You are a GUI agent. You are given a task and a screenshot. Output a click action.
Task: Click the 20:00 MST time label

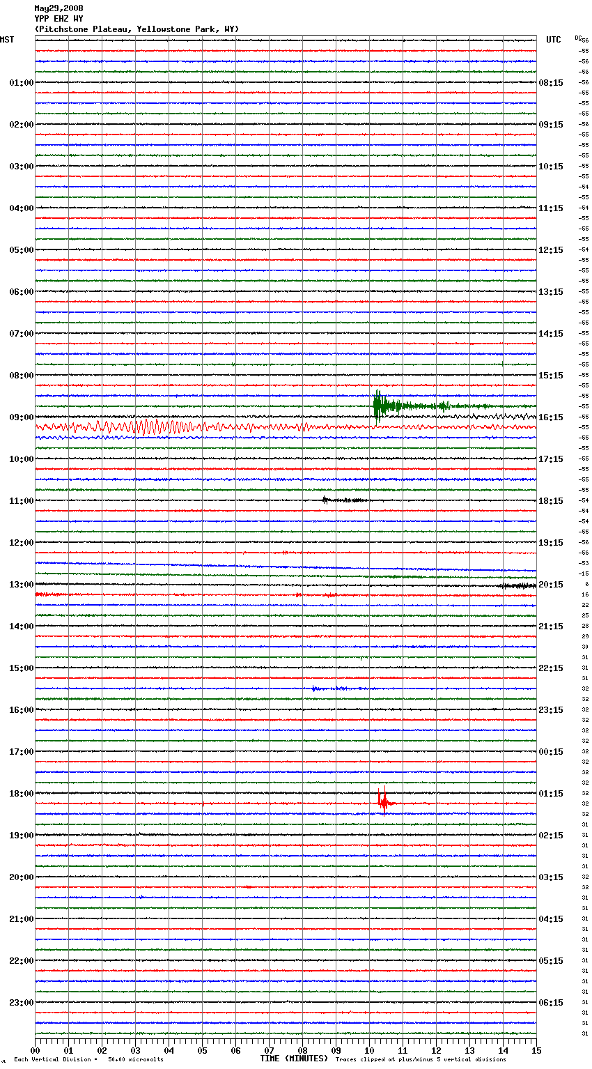pyautogui.click(x=21, y=877)
